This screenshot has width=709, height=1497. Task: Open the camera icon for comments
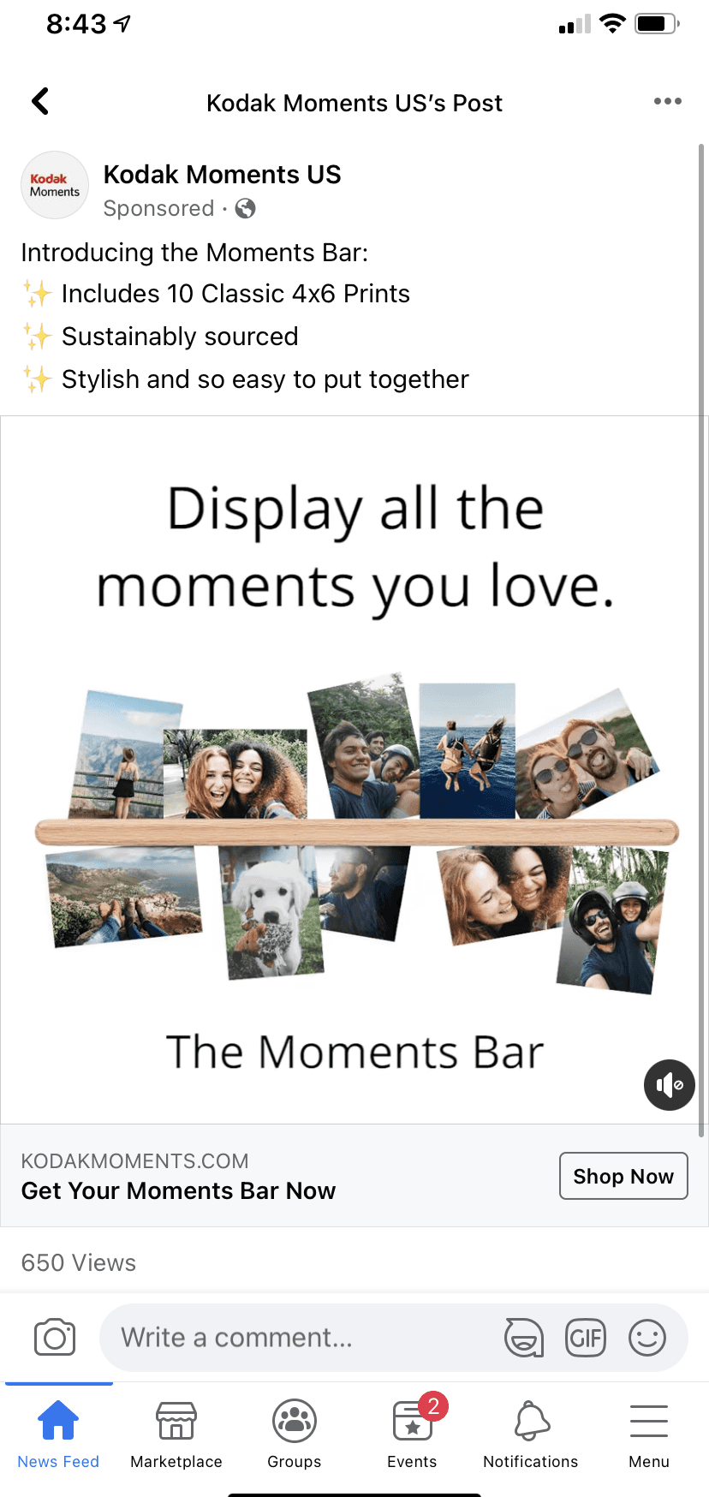(55, 1338)
